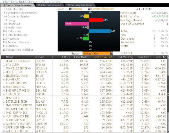Image resolution: width=169 pixels, height=133 pixels.
Task: Select the MANITOWOC CO holding row
Action: pos(84,87)
